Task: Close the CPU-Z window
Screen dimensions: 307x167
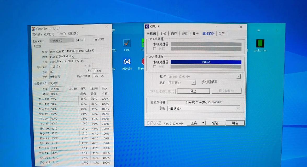Action: click(x=241, y=27)
